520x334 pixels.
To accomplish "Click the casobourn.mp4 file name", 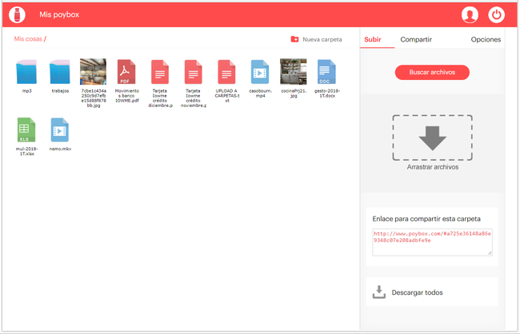I will click(260, 93).
